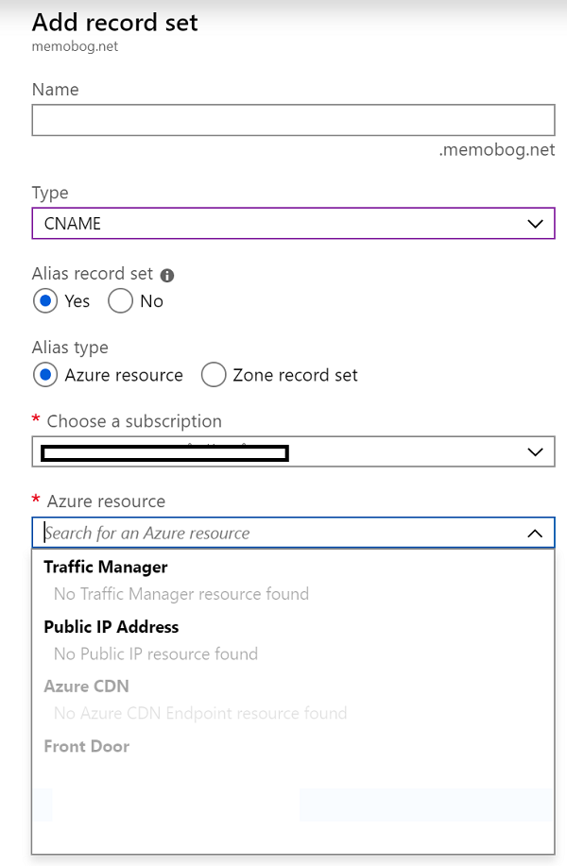
Task: Select Yes for Alias record set
Action: (x=44, y=301)
